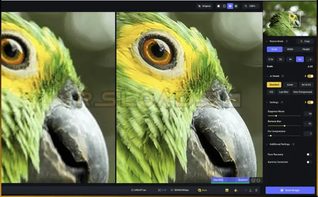The height and width of the screenshot is (197, 318).
Task: Enable the Face Recovery toggle
Action: coord(309,154)
